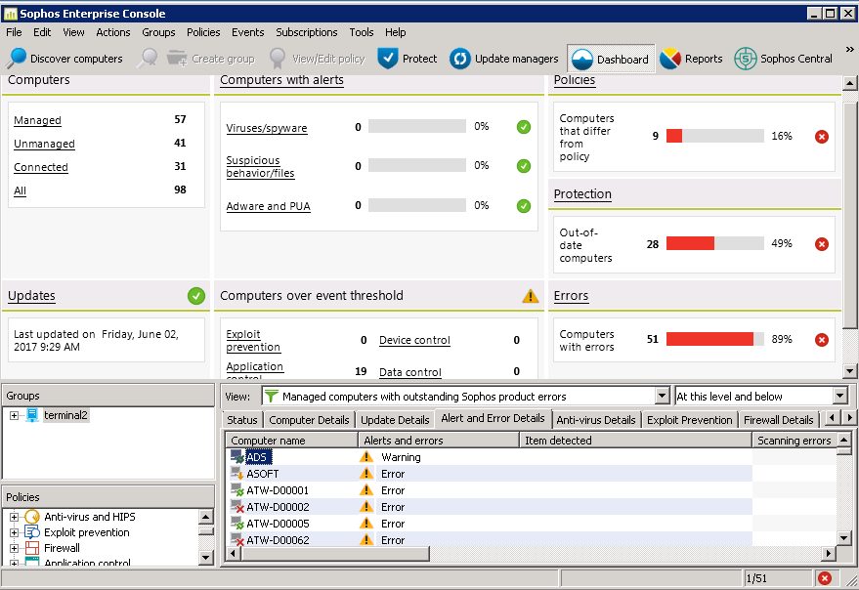
Task: Open the Data control link
Action: tap(410, 372)
